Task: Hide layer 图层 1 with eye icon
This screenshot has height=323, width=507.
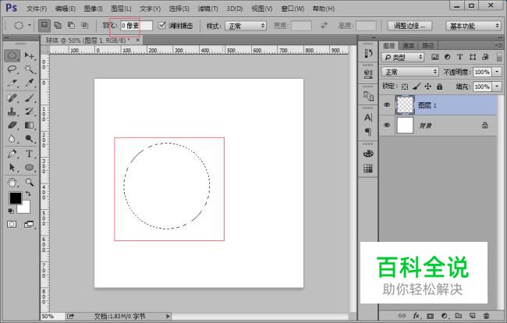Action: (387, 105)
